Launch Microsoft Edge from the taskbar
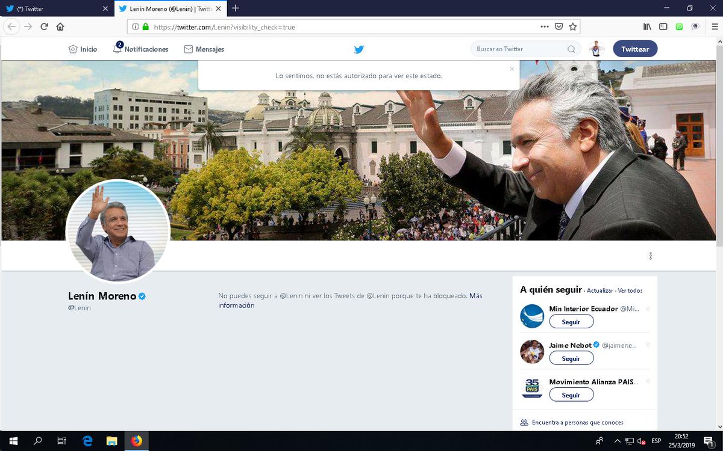Screen dimensions: 723x451 pos(87,441)
